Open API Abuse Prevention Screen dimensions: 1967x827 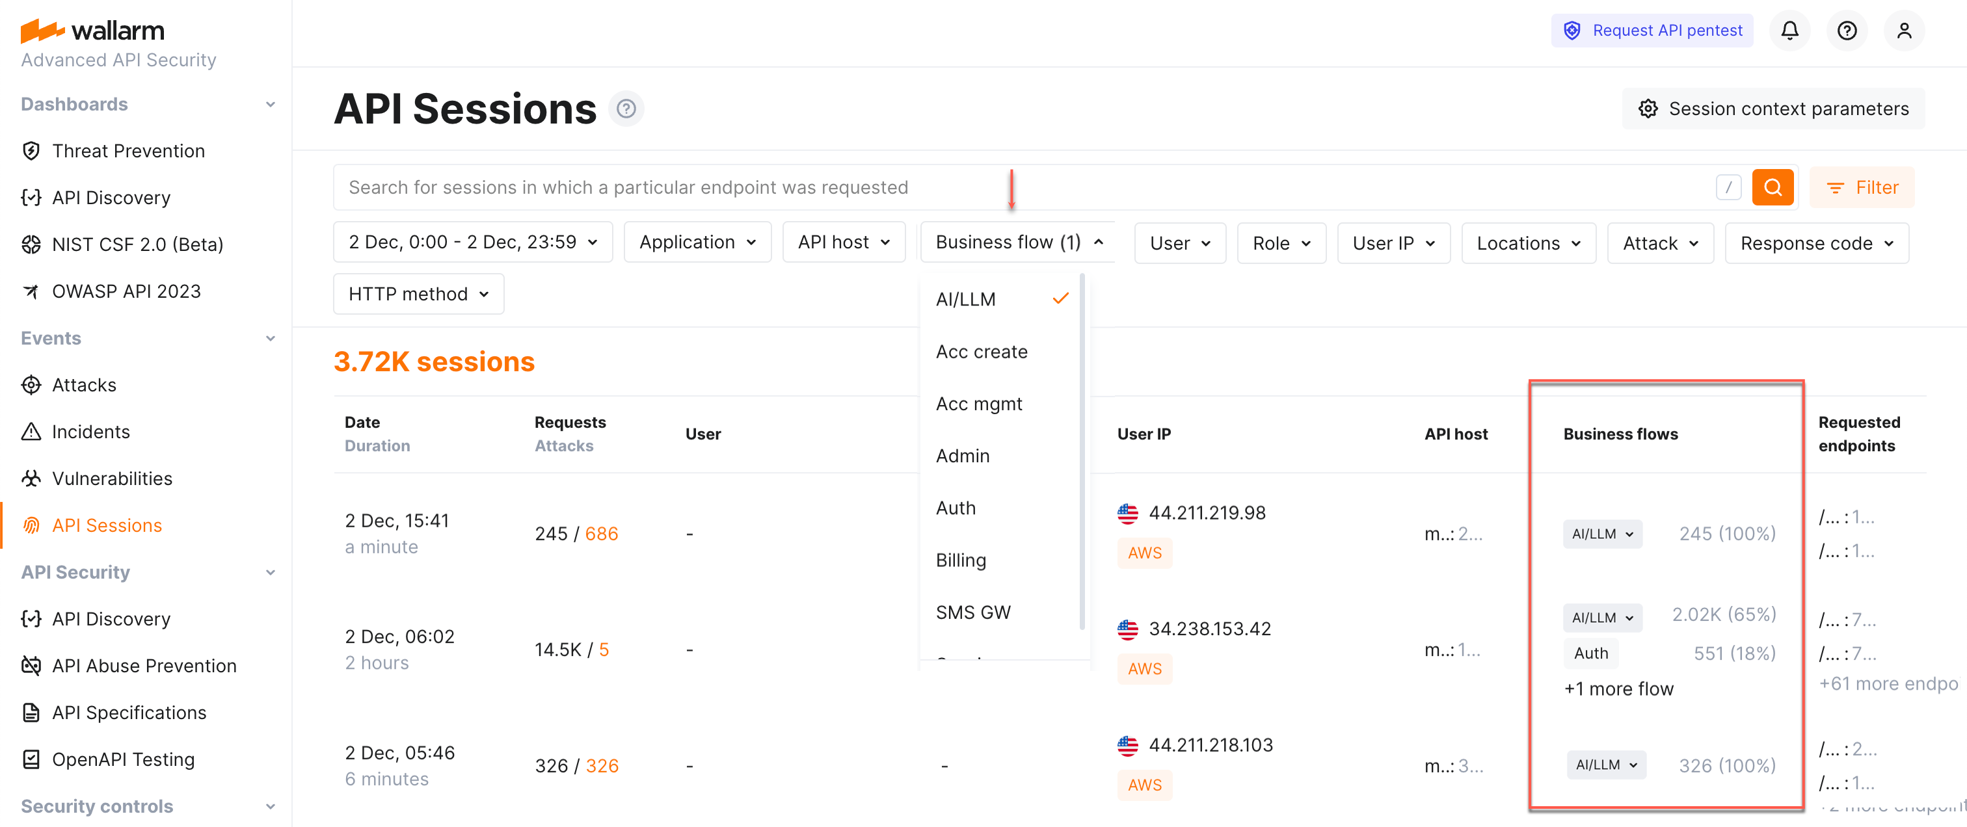click(144, 665)
